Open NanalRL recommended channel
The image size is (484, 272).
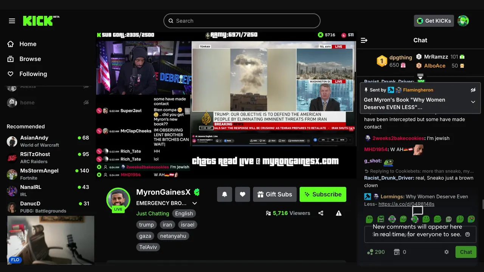tap(48, 190)
